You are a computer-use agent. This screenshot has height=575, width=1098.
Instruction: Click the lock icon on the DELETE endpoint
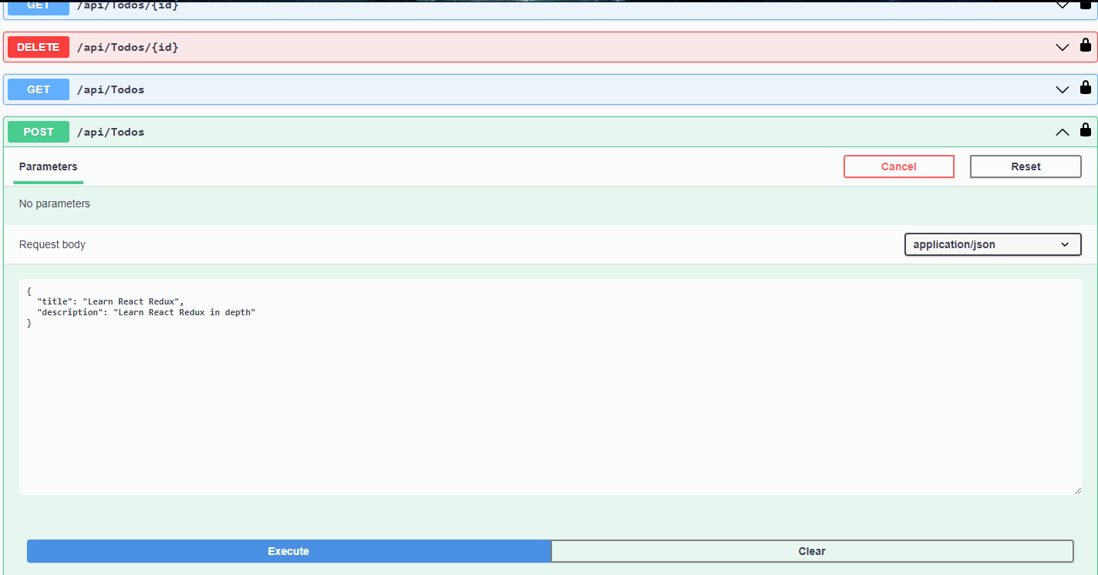1085,45
